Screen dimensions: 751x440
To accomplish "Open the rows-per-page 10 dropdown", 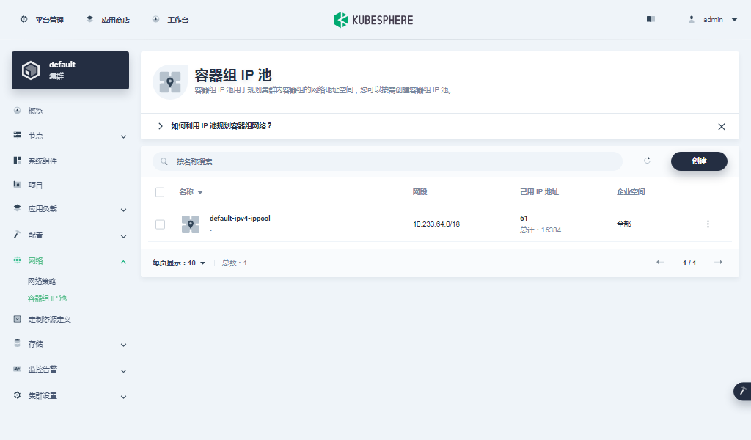I will 179,263.
